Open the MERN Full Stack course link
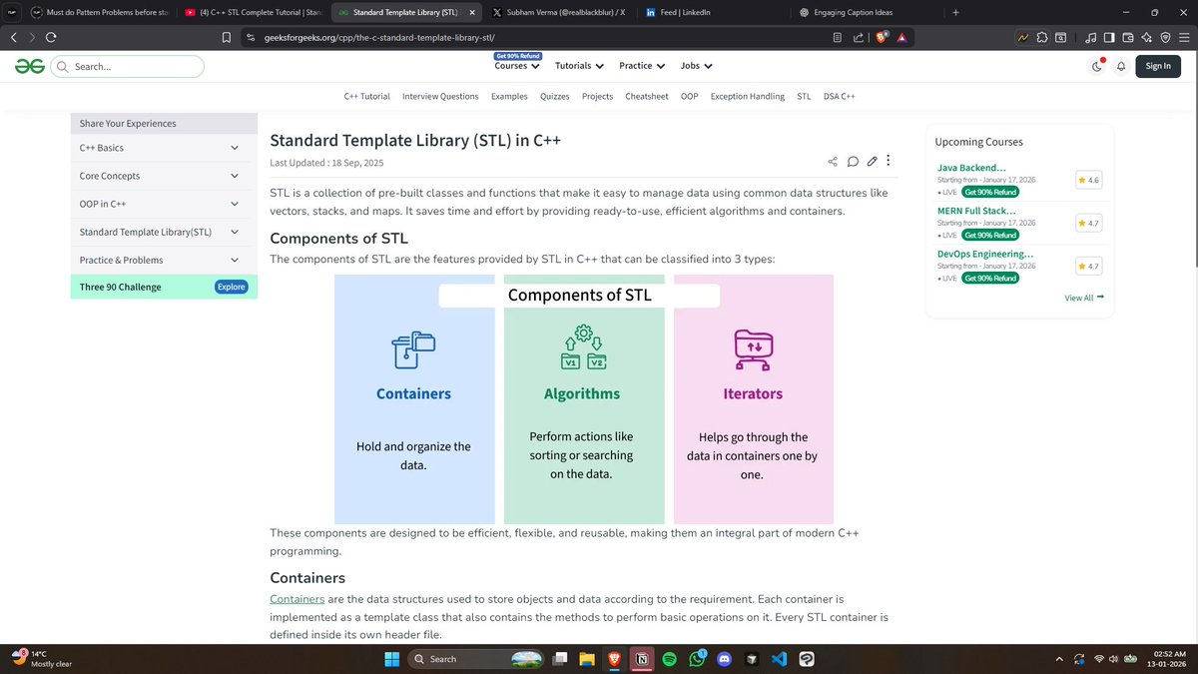The height and width of the screenshot is (674, 1198). point(976,211)
